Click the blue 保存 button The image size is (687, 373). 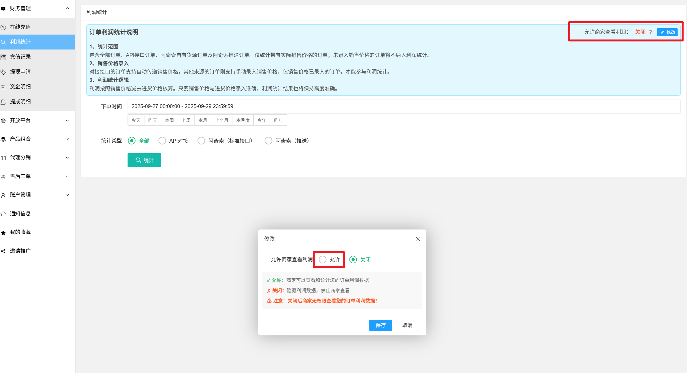click(x=380, y=325)
